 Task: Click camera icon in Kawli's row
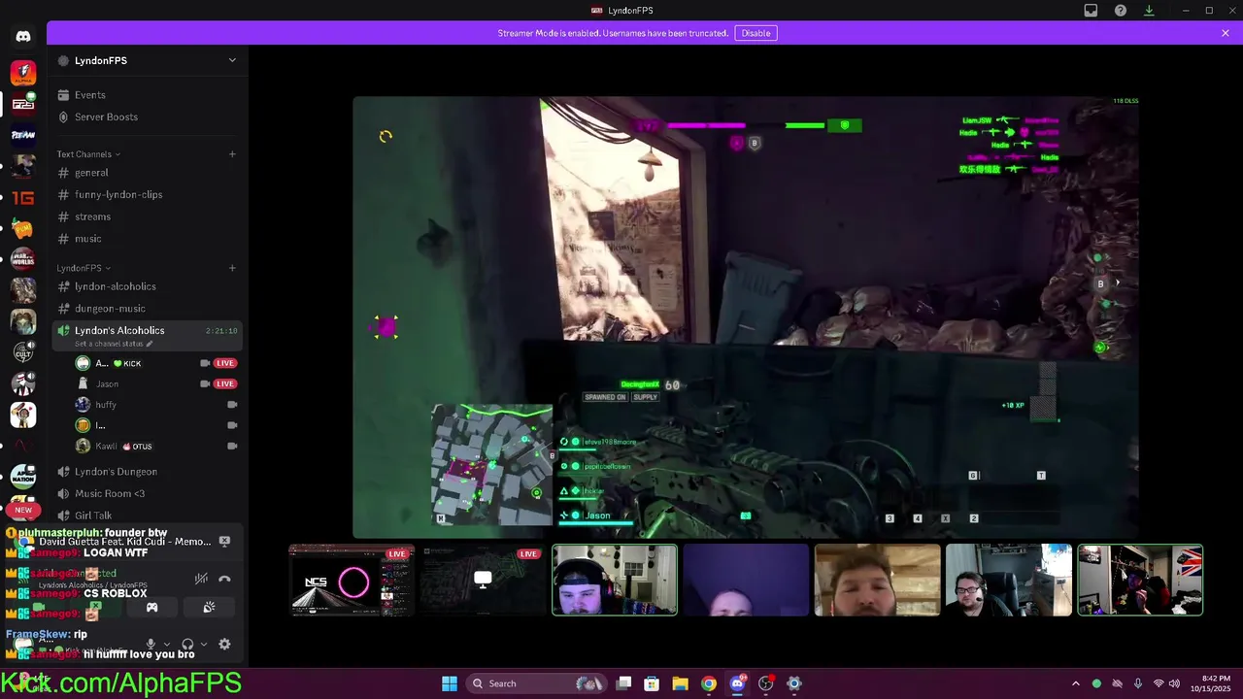(x=232, y=447)
